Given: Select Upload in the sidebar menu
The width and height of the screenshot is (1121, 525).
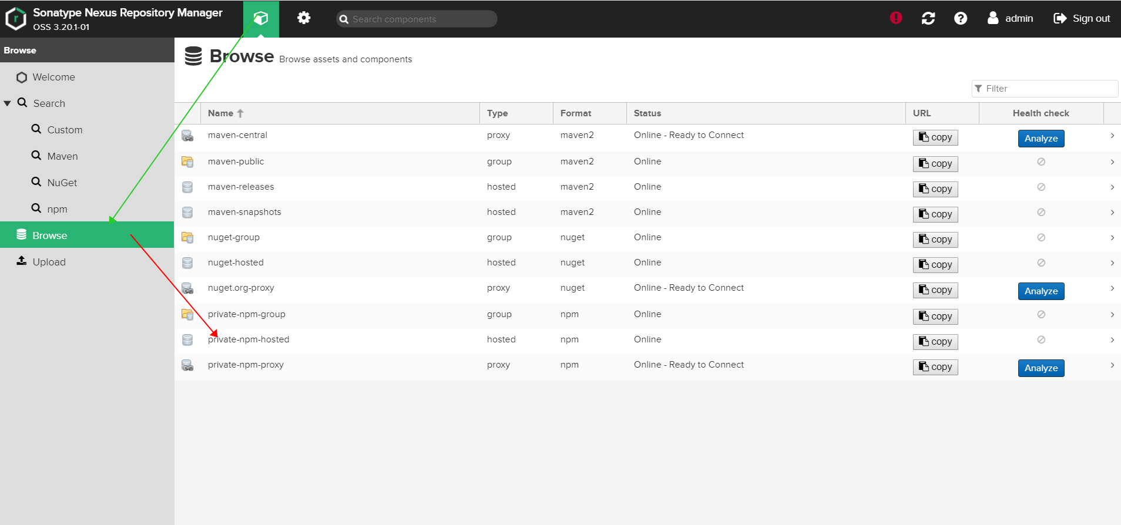Looking at the screenshot, I should (x=49, y=262).
